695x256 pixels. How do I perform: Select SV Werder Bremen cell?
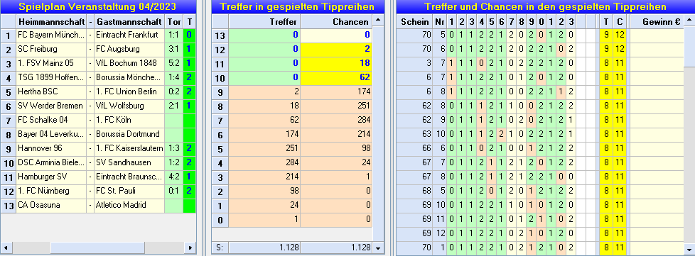click(x=51, y=106)
